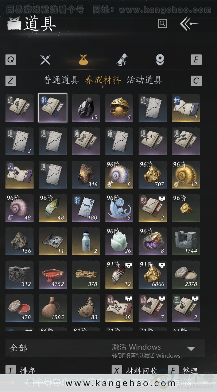
Task: Select the gold nugget item showing 707
Action: [152, 175]
